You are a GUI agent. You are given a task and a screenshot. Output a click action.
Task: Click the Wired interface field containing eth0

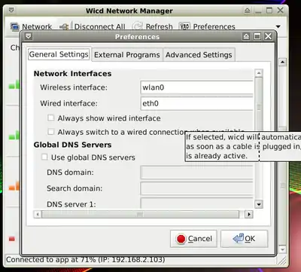point(196,103)
